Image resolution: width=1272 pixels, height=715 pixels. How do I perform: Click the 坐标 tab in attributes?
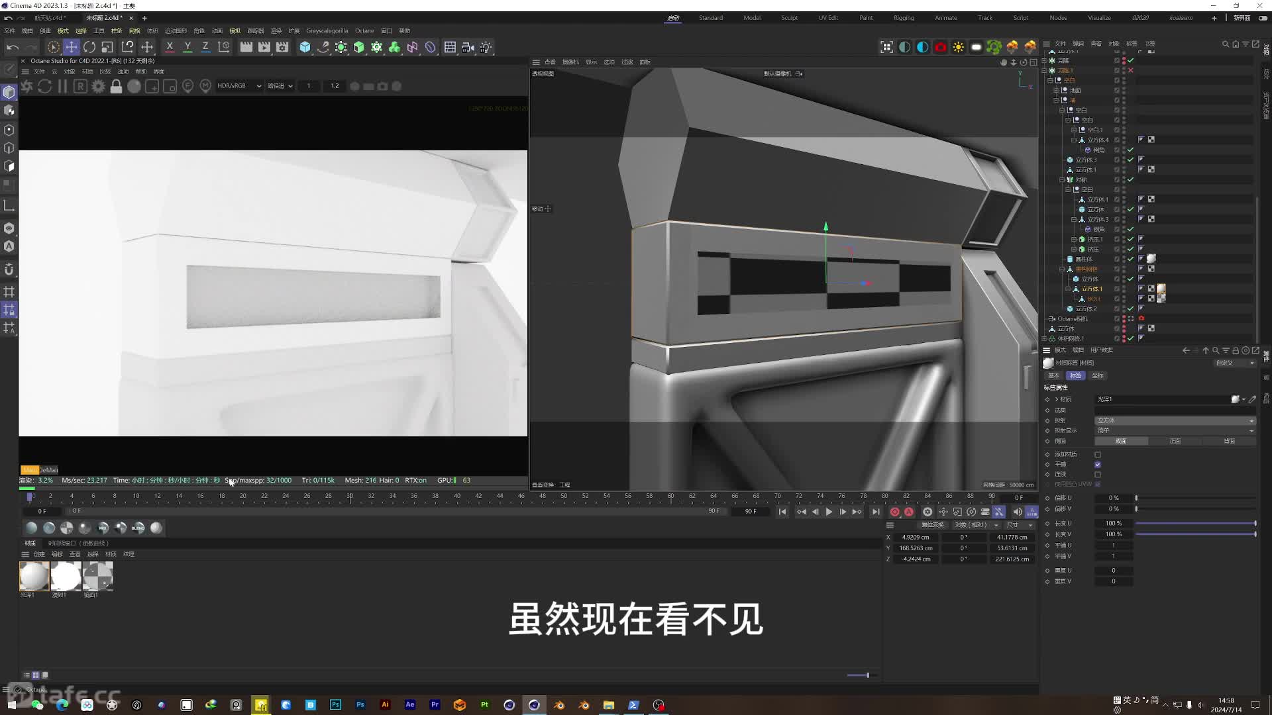[x=1098, y=375]
